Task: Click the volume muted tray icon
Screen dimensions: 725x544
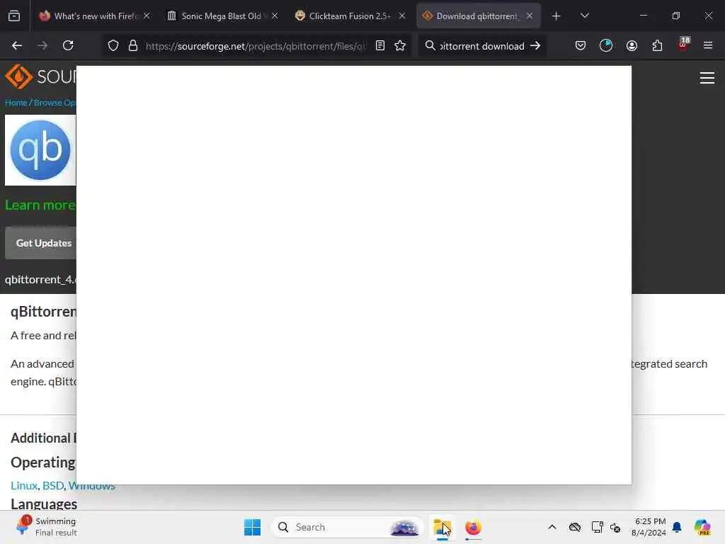Action: click(615, 527)
